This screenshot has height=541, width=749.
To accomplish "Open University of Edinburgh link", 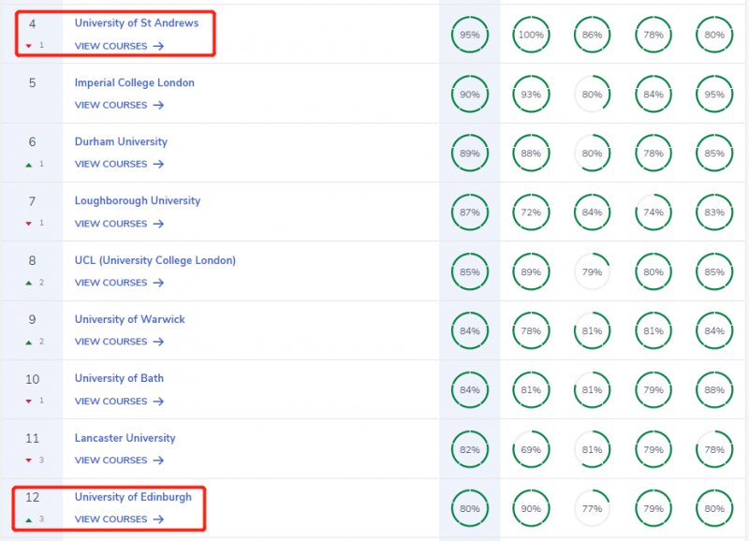I will coord(133,497).
